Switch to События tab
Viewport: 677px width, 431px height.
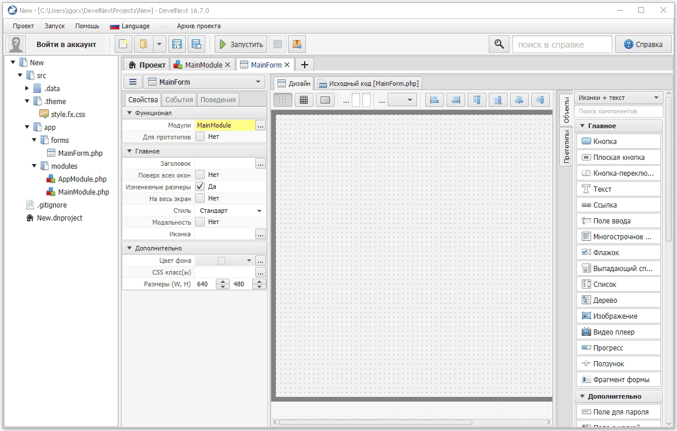[x=179, y=99]
